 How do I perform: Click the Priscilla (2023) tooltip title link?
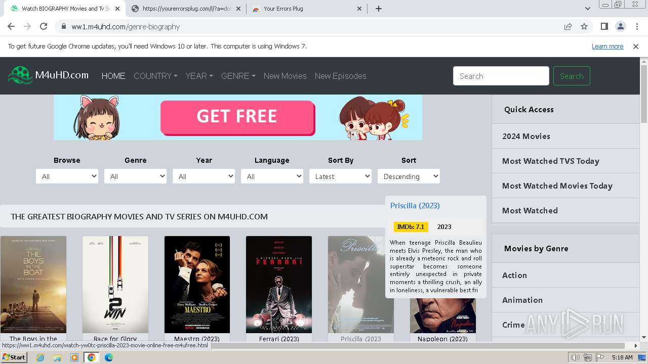click(x=415, y=205)
